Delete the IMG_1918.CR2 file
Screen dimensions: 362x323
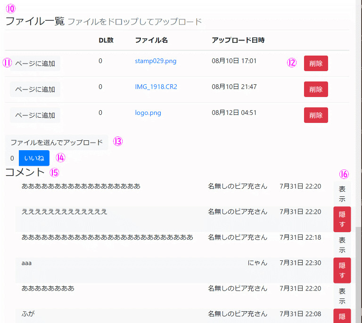coord(316,89)
